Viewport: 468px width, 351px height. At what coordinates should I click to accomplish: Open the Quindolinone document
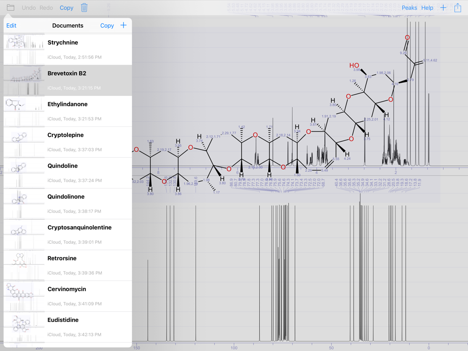(68, 204)
